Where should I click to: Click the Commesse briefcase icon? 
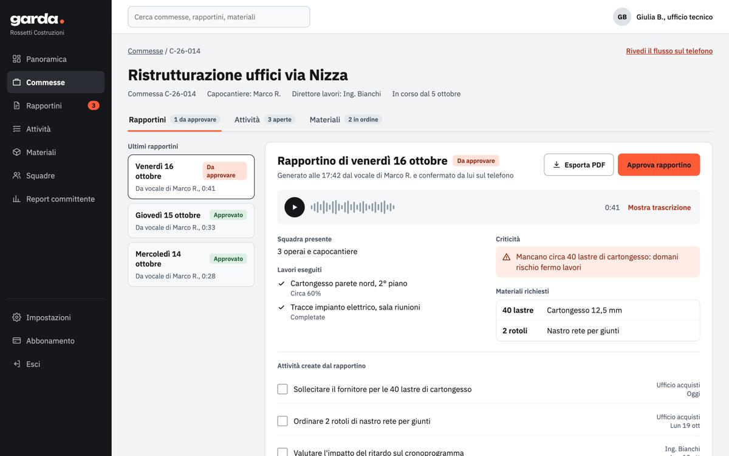[17, 82]
